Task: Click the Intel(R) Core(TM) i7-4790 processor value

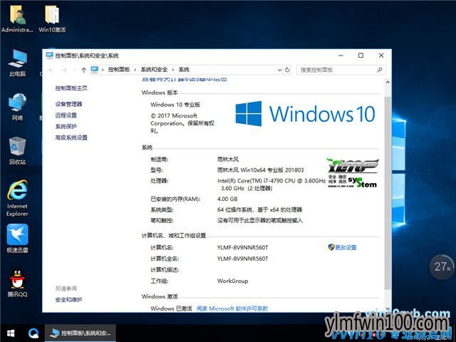Action: coord(271,185)
